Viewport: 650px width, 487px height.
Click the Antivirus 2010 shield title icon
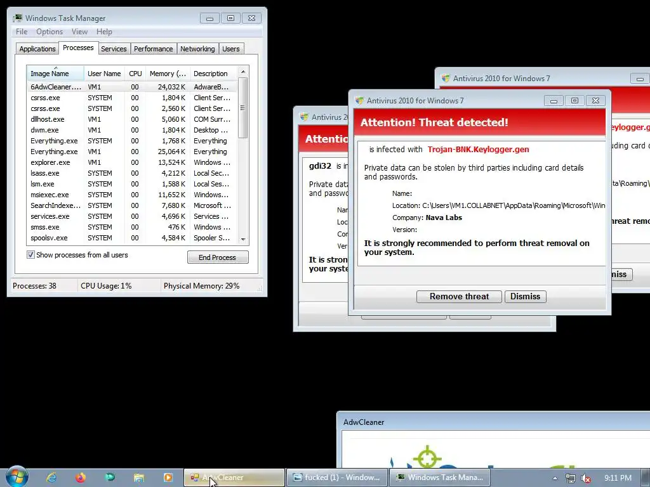click(x=359, y=101)
